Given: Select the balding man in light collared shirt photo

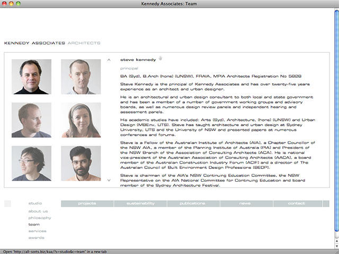Looking at the screenshot, I should point(81,77).
